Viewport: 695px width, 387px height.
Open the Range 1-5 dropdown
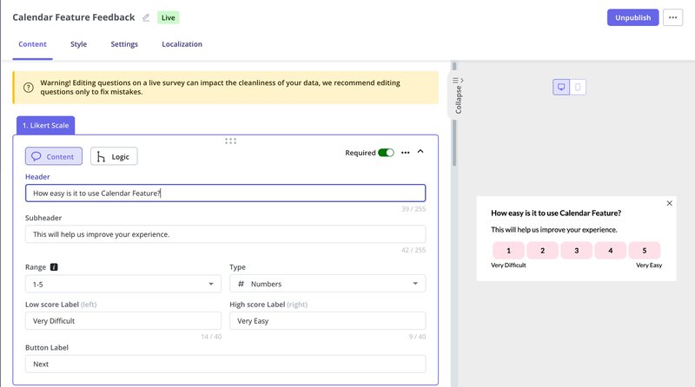(123, 284)
